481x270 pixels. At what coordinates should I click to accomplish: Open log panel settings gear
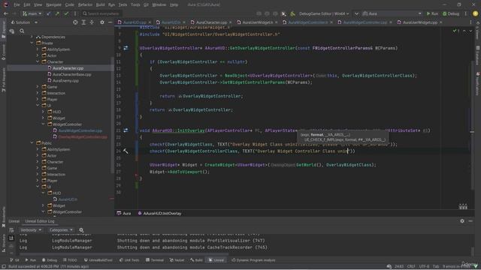click(x=462, y=221)
